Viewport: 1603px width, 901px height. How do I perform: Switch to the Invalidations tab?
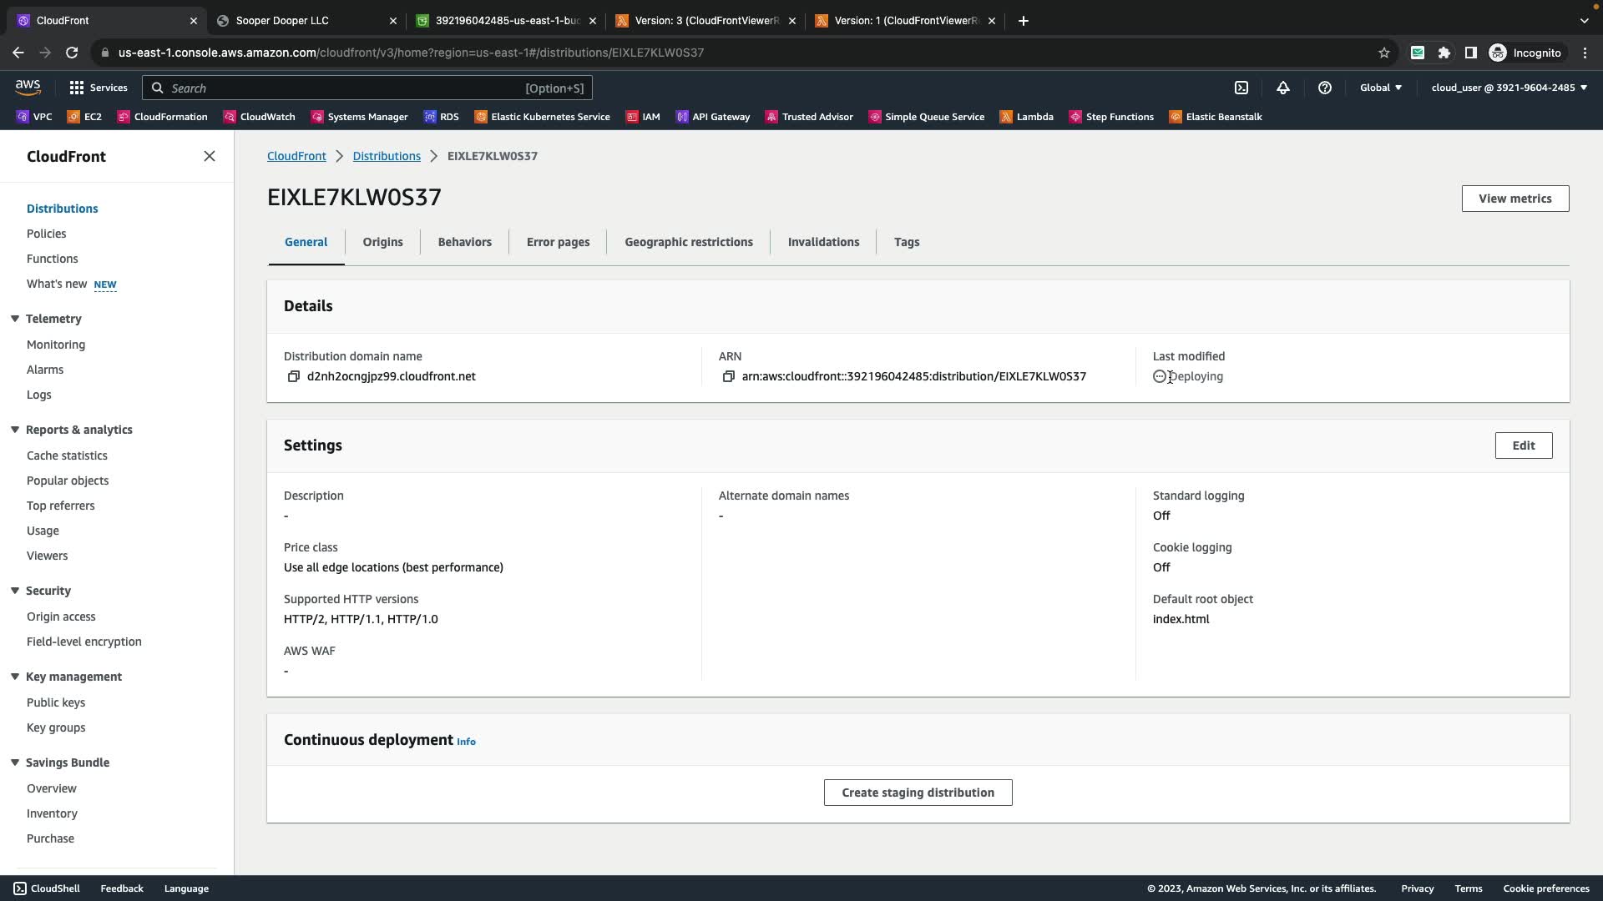pos(823,242)
